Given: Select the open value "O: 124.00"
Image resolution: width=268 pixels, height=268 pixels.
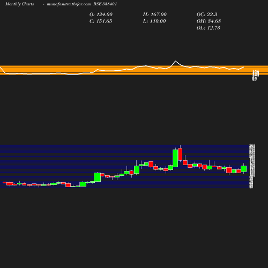Looking at the screenshot, I should (x=101, y=14).
